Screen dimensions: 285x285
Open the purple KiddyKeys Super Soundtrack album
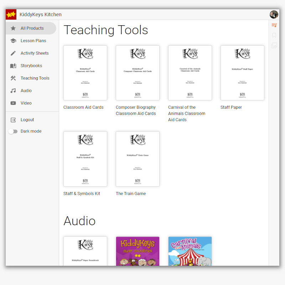(x=138, y=251)
